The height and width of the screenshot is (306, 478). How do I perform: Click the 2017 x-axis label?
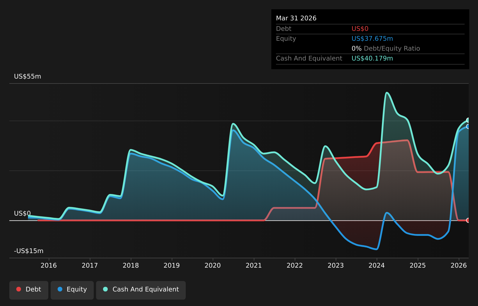[x=90, y=265]
